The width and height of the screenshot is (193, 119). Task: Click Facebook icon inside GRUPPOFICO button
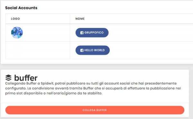click(82, 33)
